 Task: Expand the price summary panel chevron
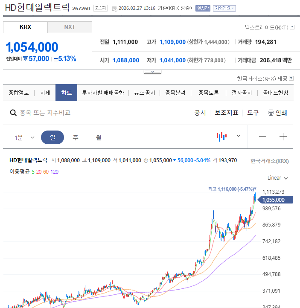coord(152,72)
